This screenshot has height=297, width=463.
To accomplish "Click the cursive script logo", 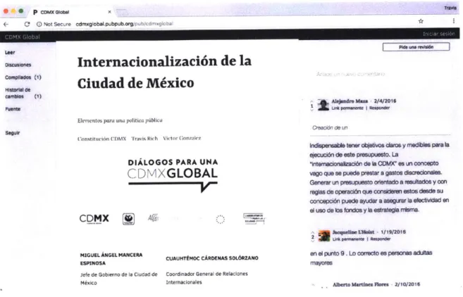I will tap(153, 218).
